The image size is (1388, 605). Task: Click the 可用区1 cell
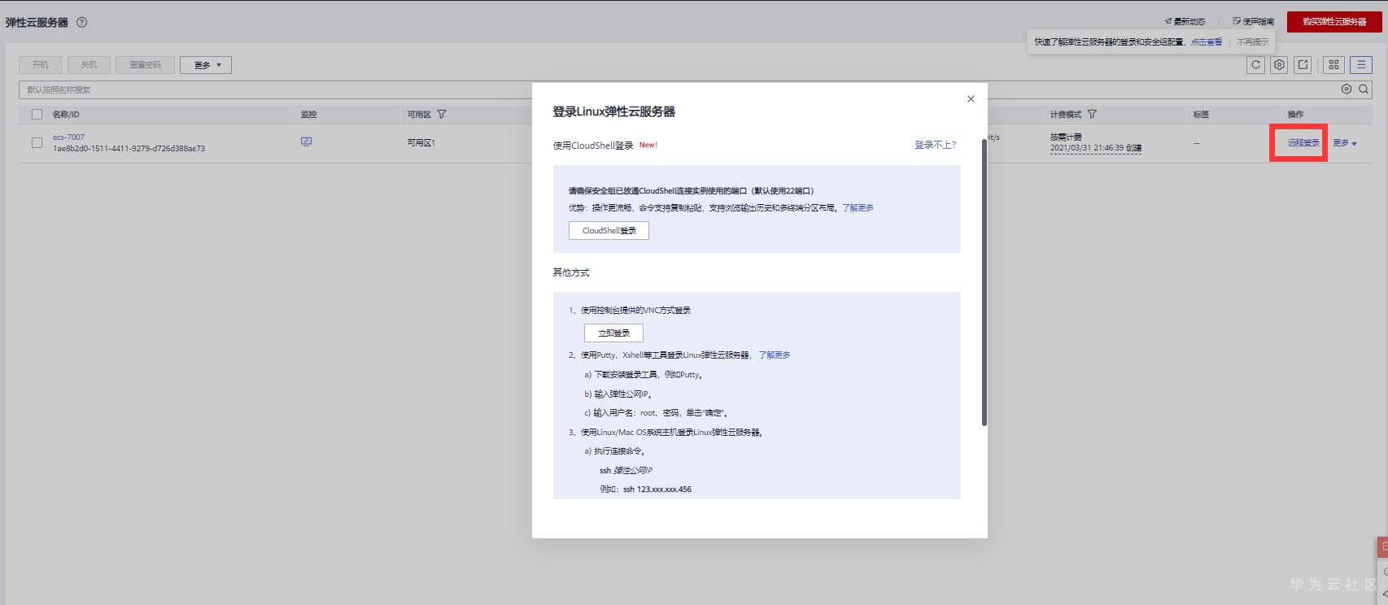[x=421, y=143]
